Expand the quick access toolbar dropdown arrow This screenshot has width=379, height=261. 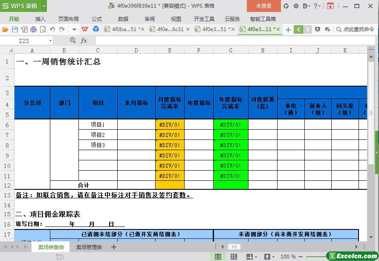[74, 29]
